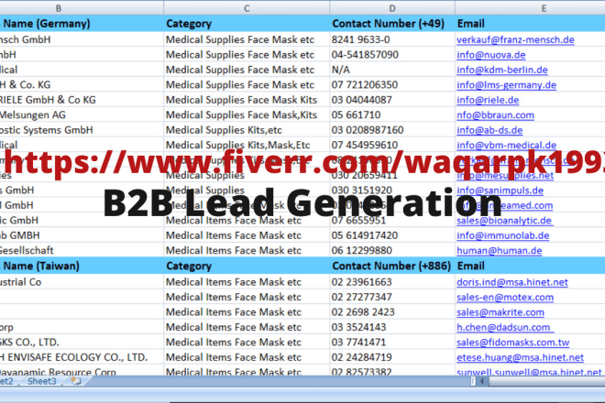Select the N/A contact number cell
The image size is (605, 403).
(x=392, y=70)
